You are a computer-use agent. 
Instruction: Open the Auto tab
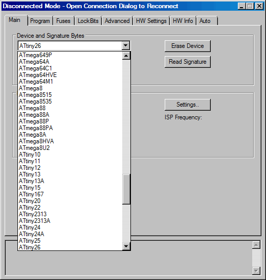[207, 21]
